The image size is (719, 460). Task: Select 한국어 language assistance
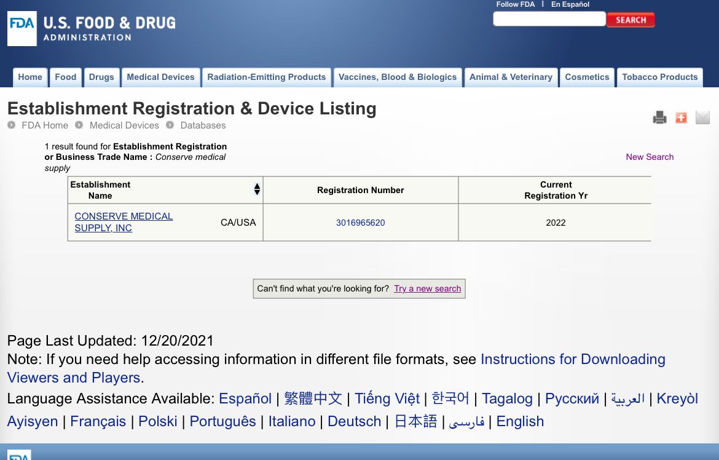(450, 399)
